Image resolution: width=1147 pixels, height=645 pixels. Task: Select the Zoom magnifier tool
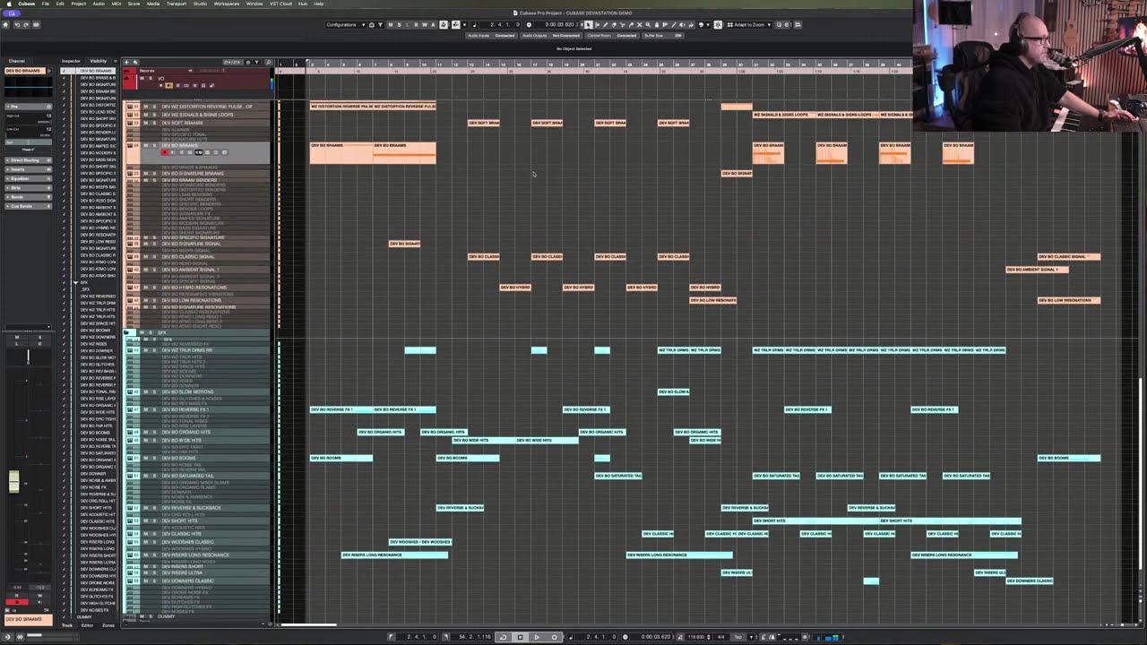tap(648, 24)
